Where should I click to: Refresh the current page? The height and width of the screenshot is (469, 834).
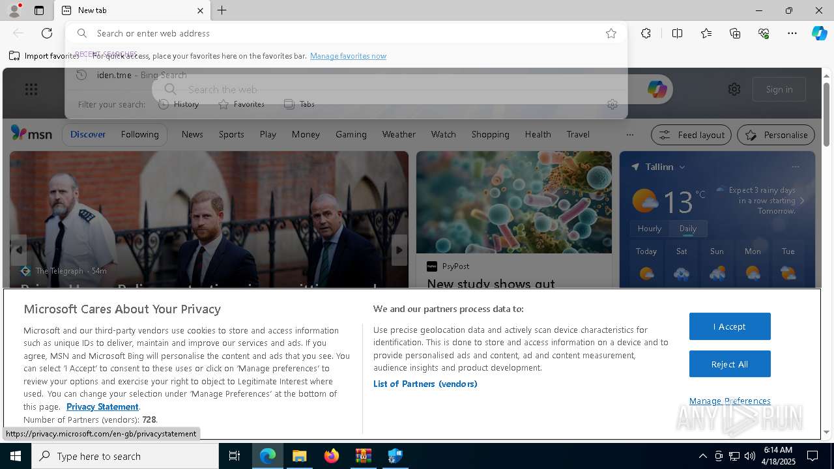coord(47,33)
